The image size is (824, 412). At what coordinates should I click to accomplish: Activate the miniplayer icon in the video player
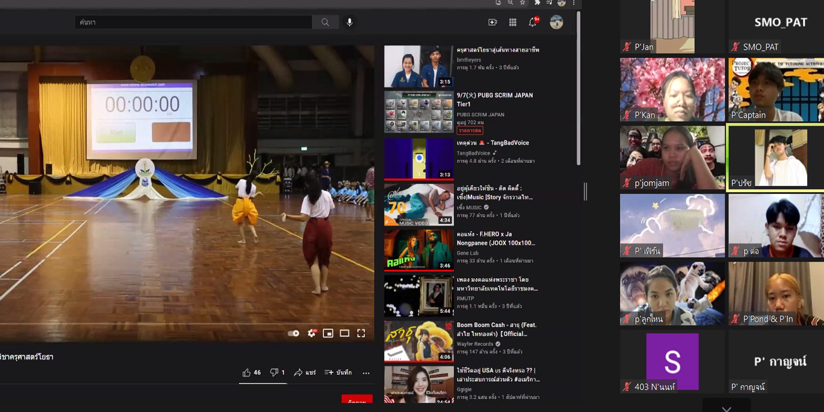point(328,333)
